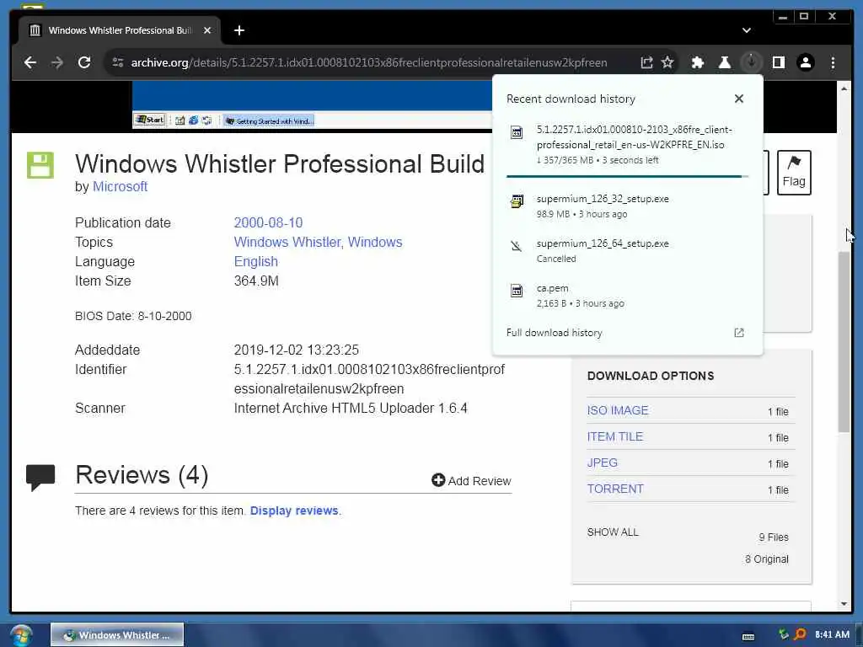Select the Windows Whistler taskbar button
Screen dimensions: 863x647
(x=117, y=635)
